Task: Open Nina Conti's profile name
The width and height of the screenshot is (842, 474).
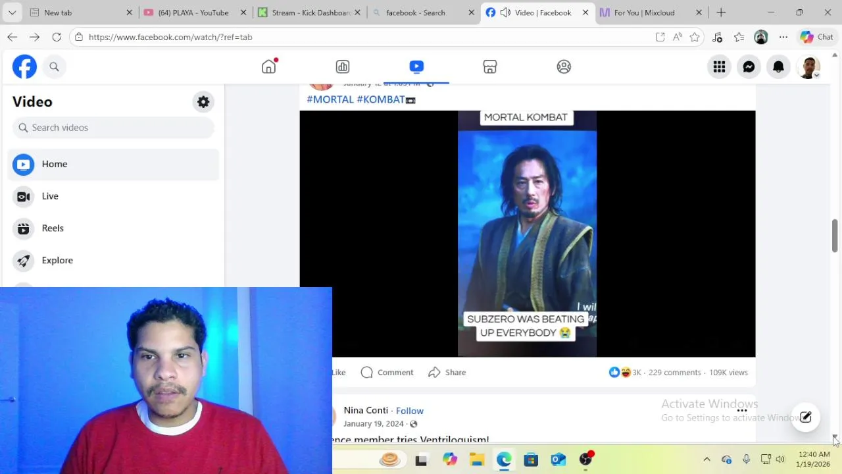Action: 366,410
